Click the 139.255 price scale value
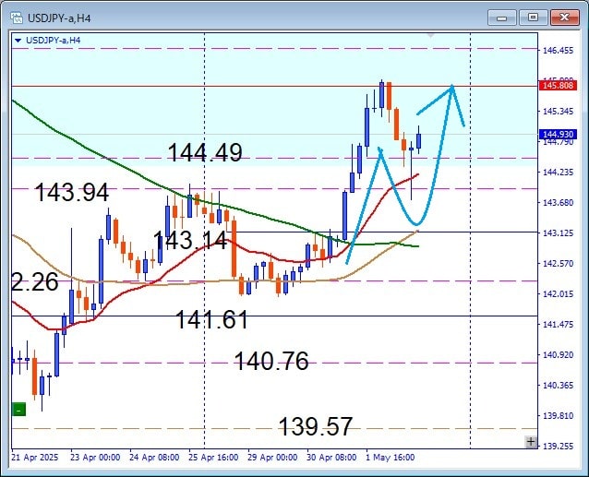589x477 pixels. click(x=559, y=446)
